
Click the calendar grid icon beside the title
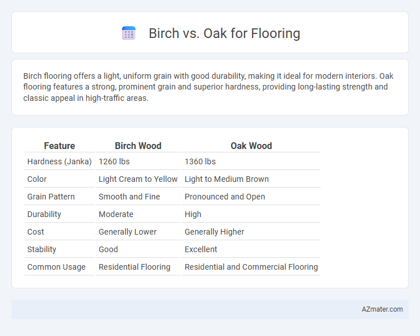(129, 33)
